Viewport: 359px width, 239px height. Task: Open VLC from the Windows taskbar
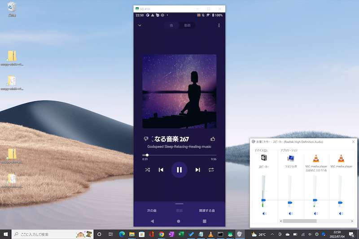(211, 234)
